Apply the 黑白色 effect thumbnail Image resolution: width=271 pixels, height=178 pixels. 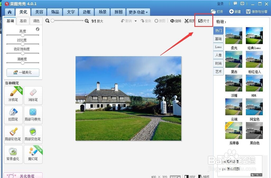point(254,131)
